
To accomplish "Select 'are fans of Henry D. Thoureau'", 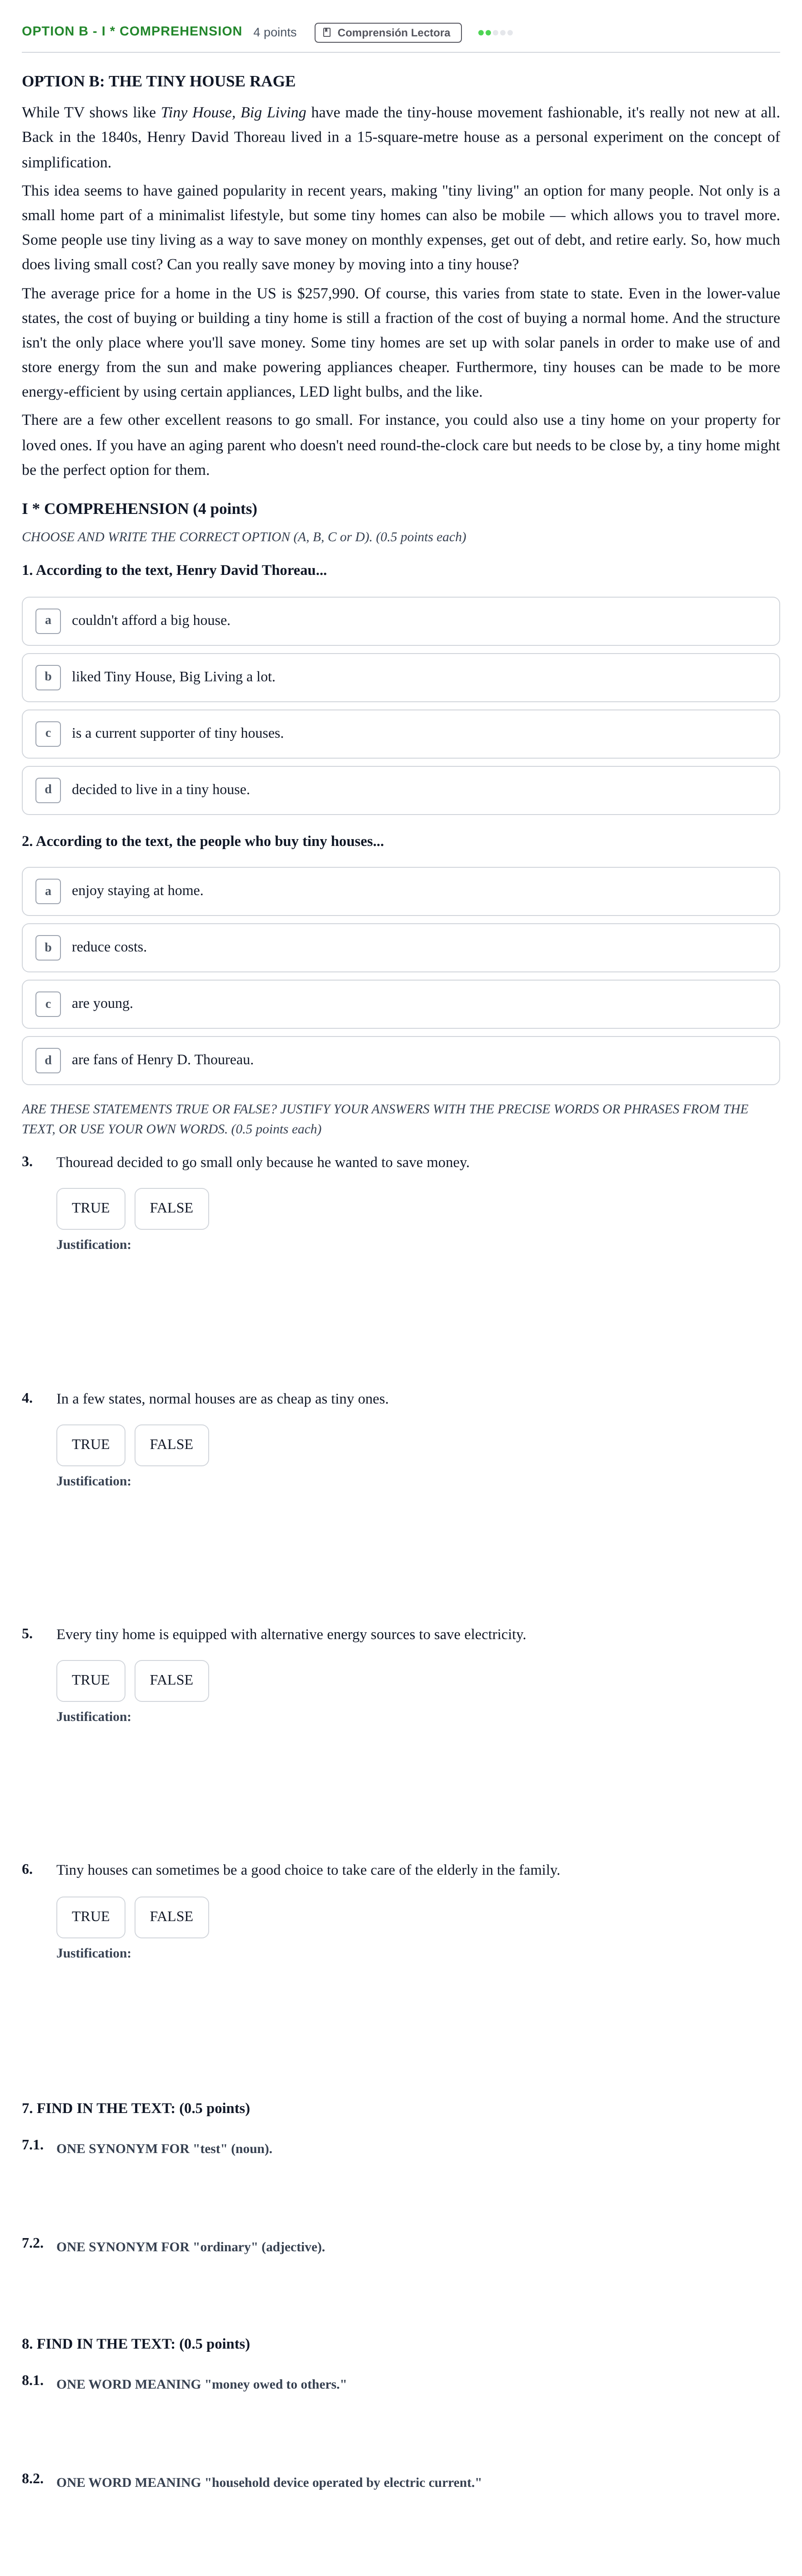I will pos(401,1060).
